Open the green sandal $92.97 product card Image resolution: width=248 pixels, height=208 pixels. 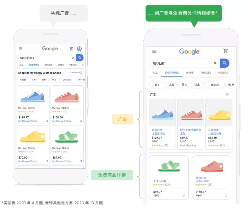[169, 177]
